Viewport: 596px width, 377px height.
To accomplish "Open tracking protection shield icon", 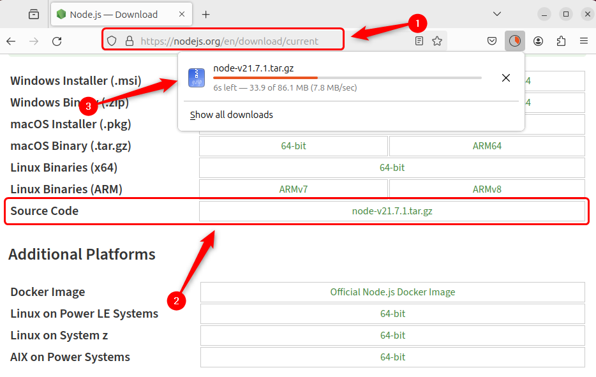I will click(112, 41).
